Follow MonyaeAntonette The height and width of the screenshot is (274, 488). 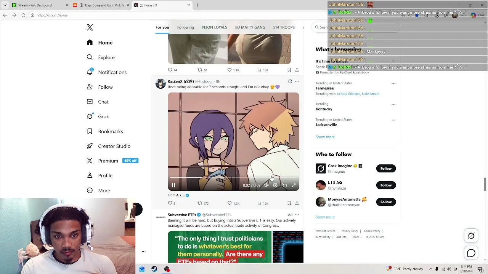tap(386, 202)
